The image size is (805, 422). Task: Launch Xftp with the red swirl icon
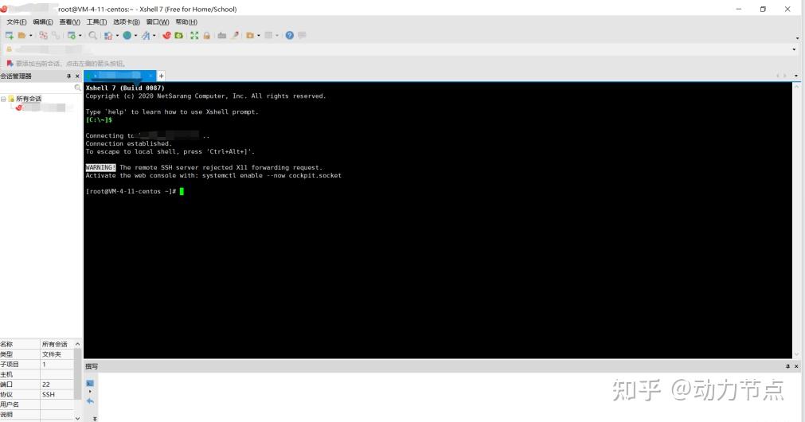[x=166, y=35]
